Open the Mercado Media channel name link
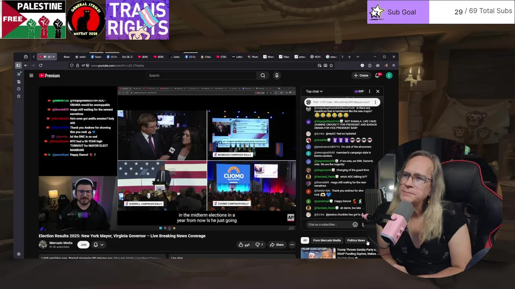Image resolution: width=515 pixels, height=289 pixels. tap(61, 243)
